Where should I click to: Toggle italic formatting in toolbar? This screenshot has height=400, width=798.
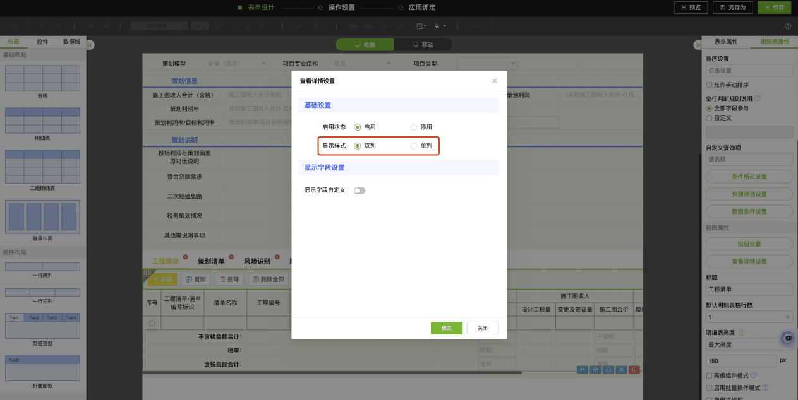click(x=232, y=26)
